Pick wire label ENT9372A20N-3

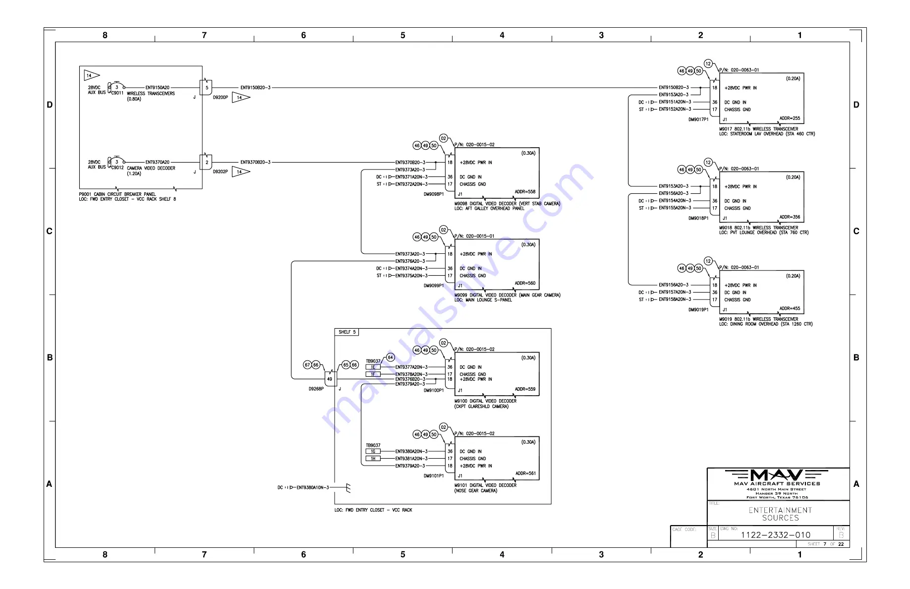(411, 184)
